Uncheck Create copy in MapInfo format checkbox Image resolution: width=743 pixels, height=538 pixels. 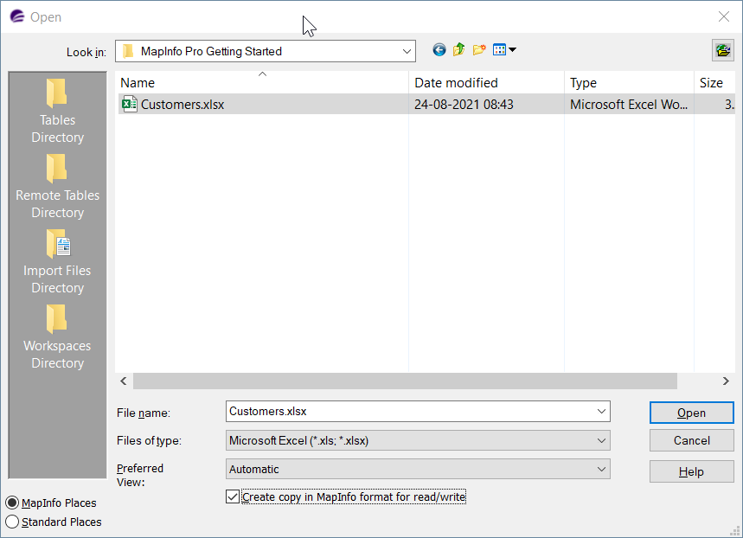click(x=232, y=496)
